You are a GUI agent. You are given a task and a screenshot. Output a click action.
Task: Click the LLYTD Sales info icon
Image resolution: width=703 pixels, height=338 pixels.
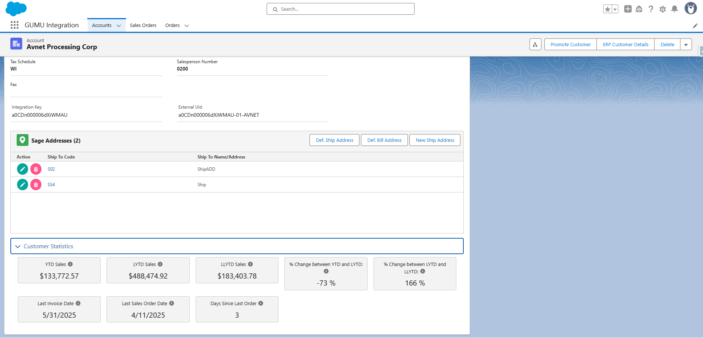point(250,264)
